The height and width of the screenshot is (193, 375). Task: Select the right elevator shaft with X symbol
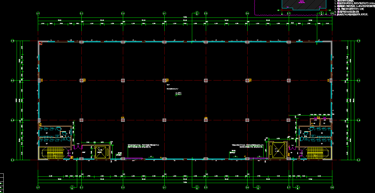click(278, 150)
